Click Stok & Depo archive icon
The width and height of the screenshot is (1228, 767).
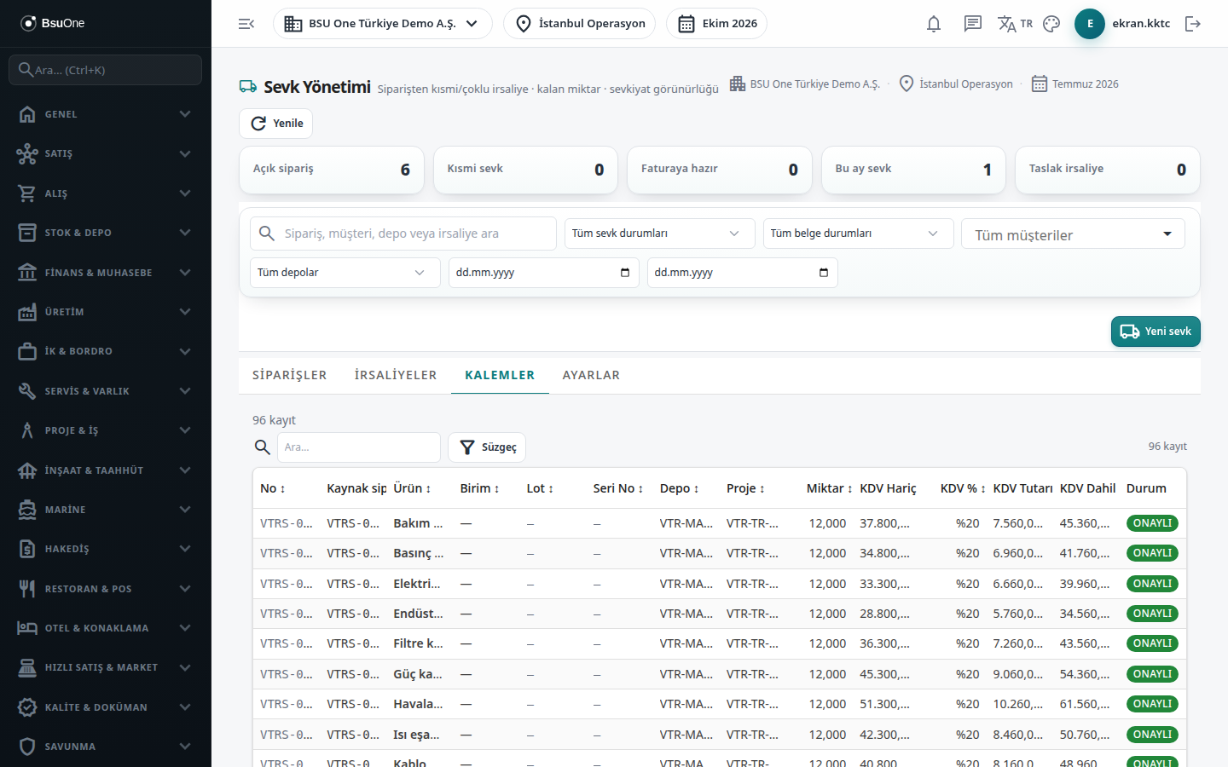(x=27, y=233)
